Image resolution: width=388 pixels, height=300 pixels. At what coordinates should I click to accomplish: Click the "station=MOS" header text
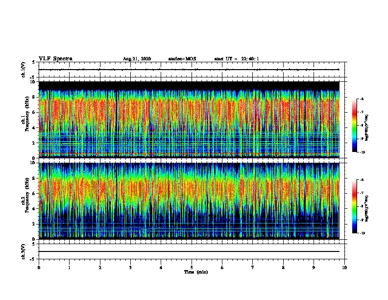[182, 59]
